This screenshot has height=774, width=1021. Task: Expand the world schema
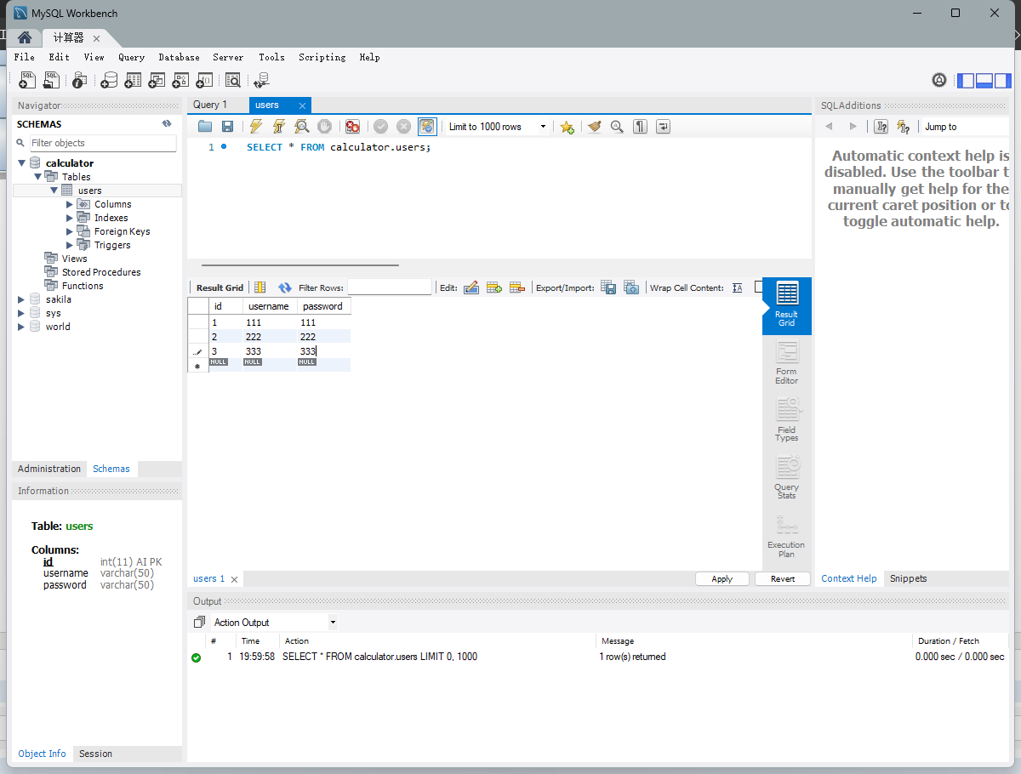pos(21,327)
